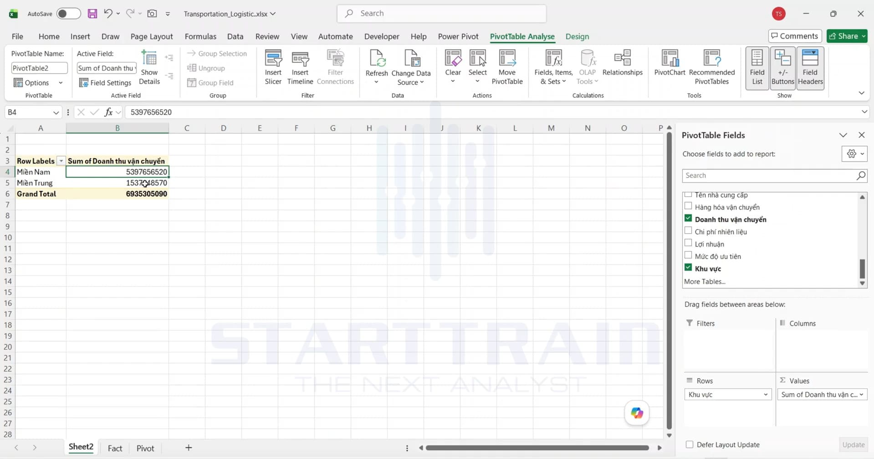The image size is (874, 459).
Task: Toggle the Field List pane
Action: click(757, 67)
